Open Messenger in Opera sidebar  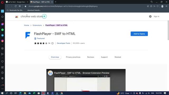[2, 24]
